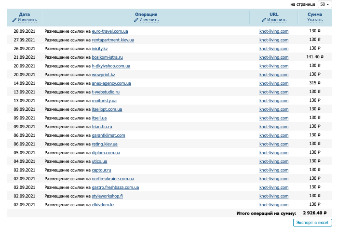
Task: Open the h-dkyivshop.com.ua link
Action: click(111, 66)
